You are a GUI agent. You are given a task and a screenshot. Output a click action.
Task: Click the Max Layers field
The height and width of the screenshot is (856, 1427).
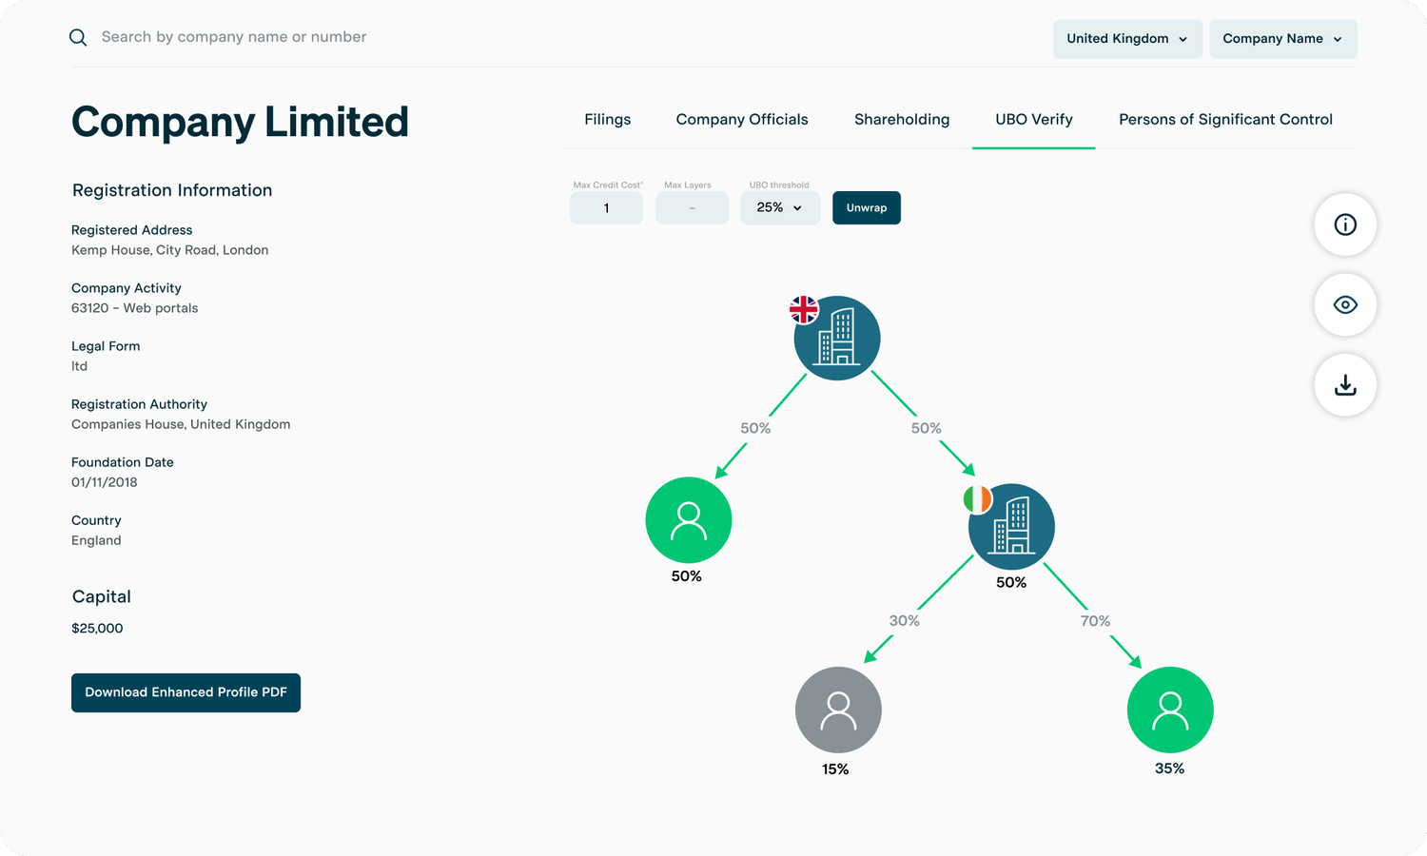(x=692, y=207)
